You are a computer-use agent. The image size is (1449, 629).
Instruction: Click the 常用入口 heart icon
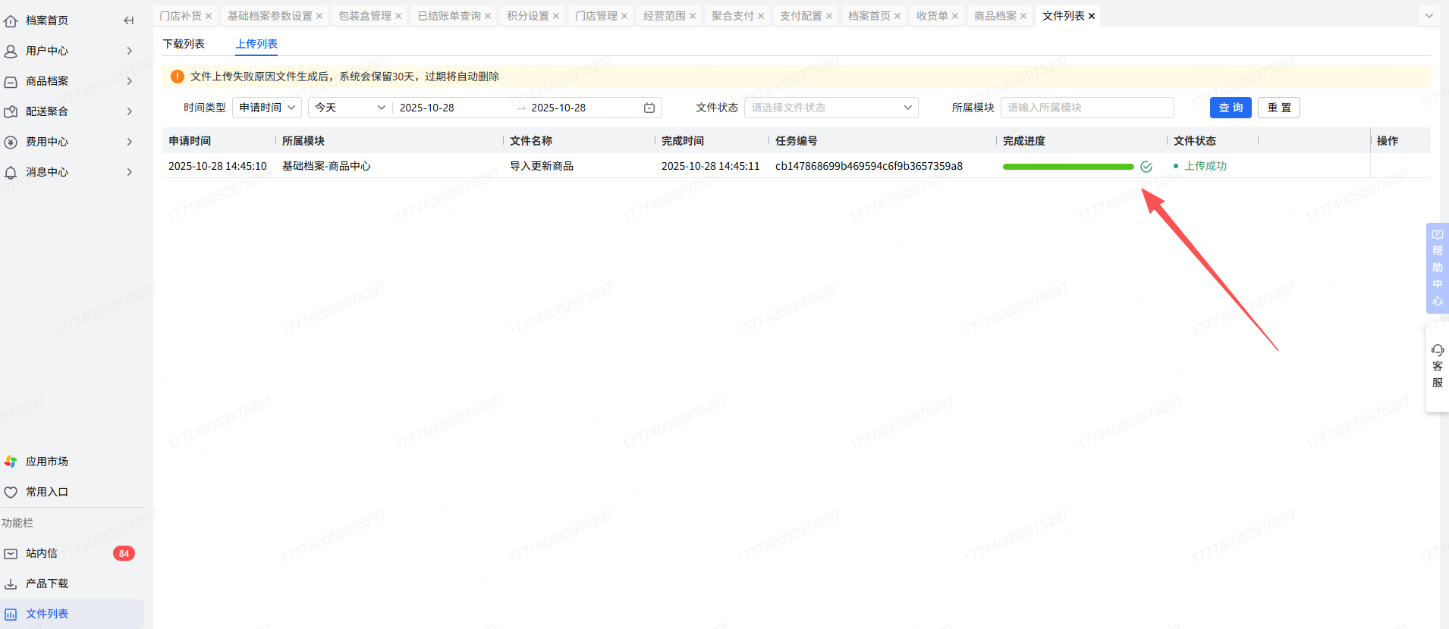click(11, 492)
